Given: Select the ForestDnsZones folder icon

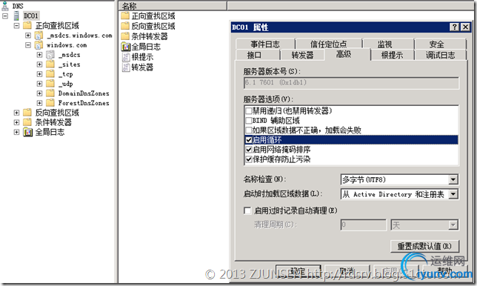Looking at the screenshot, I should (50, 103).
